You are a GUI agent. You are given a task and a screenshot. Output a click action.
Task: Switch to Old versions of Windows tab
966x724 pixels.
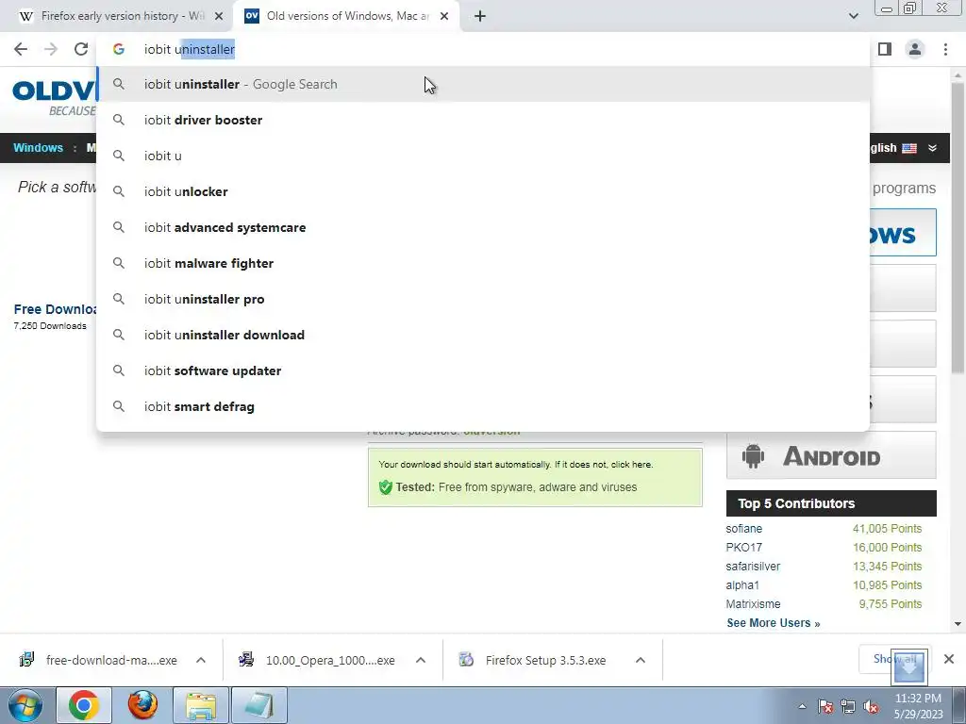[346, 16]
